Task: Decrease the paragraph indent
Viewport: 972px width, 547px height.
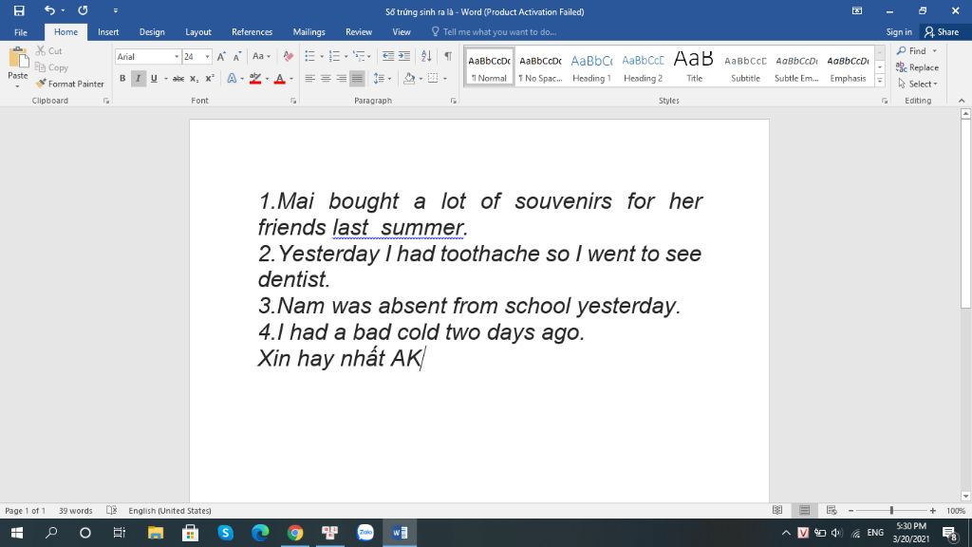Action: coord(388,56)
